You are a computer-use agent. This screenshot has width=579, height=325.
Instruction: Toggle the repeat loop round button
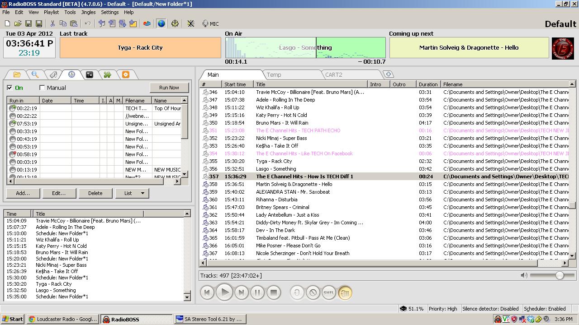click(297, 292)
